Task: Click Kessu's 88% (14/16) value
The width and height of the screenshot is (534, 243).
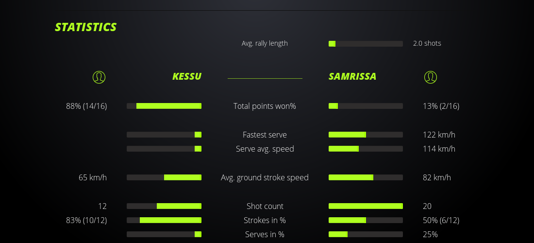Action: (86, 106)
